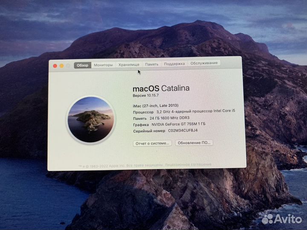Click the iMac (27-inch, Late 2013) text
Screen dimensions: 307x230
click(156, 106)
